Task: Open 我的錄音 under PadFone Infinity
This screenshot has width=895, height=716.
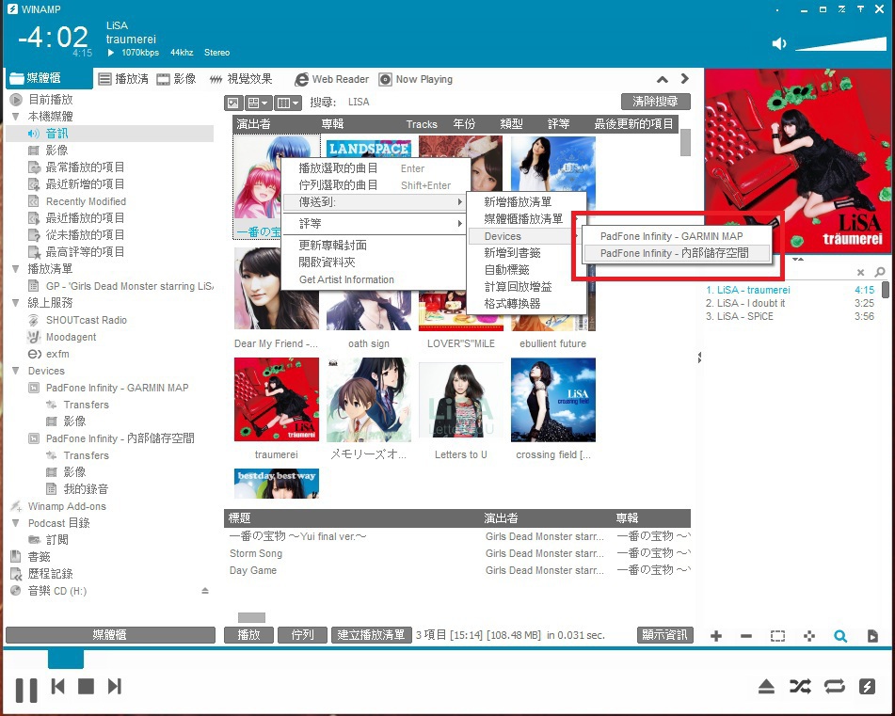Action: pos(86,489)
